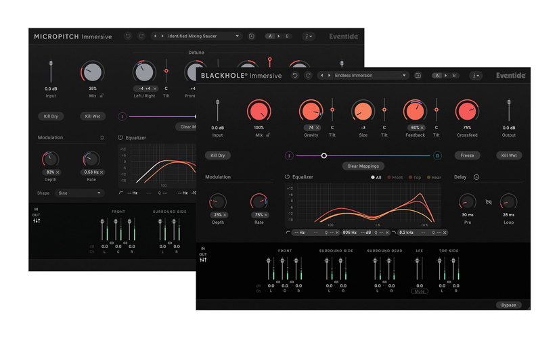
Task: Click Blackhole undo arrow icon
Action: click(x=295, y=76)
